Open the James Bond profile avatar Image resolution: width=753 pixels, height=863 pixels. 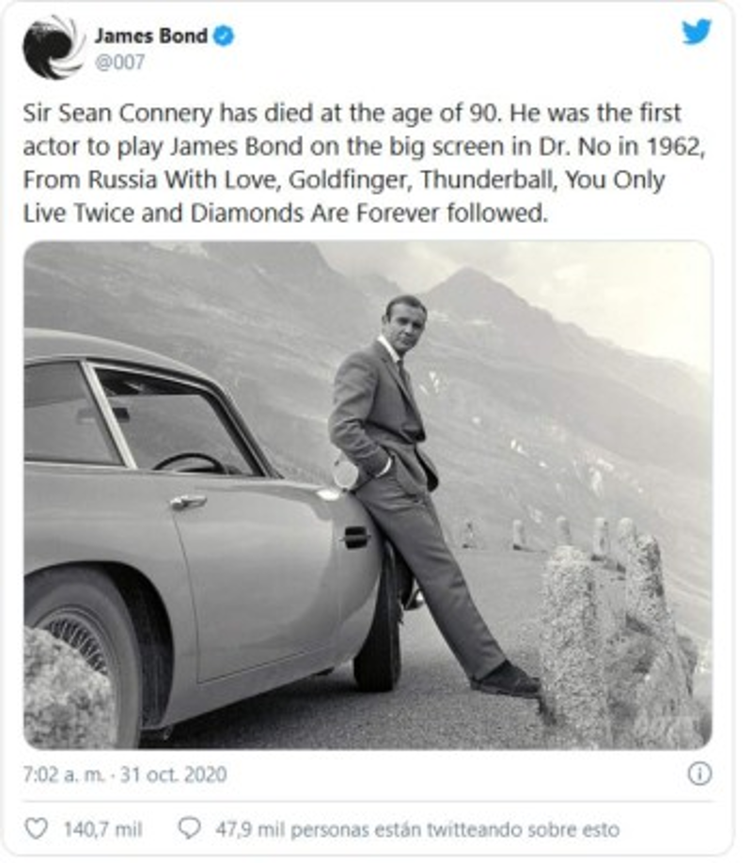coord(52,42)
